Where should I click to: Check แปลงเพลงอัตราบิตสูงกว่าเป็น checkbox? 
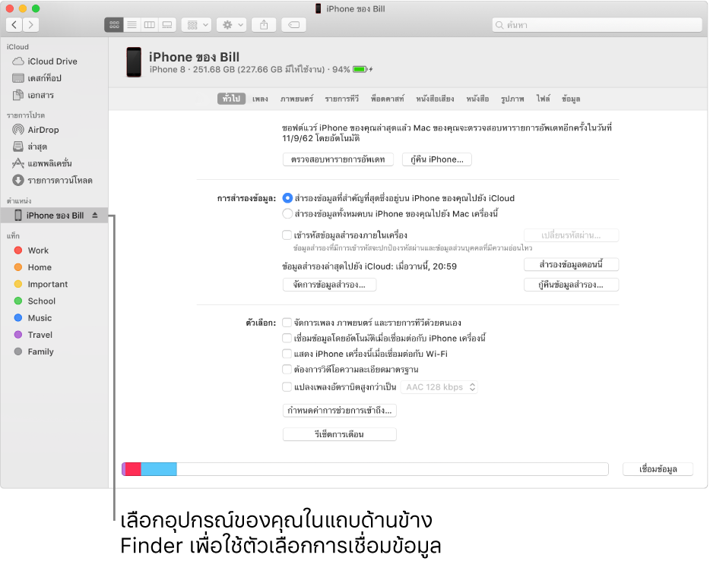287,387
